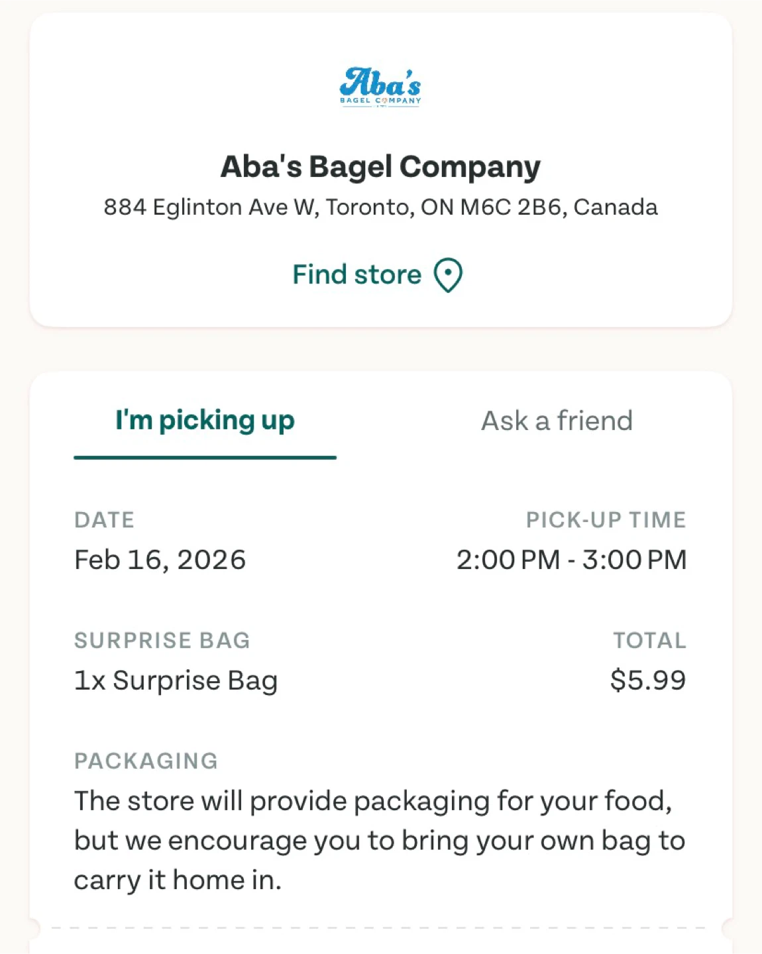Click the SURPRISE BAG section label
Viewport: 762px width, 954px height.
click(162, 641)
